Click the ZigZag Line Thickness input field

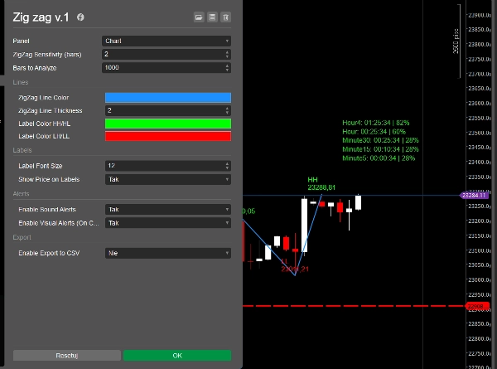pyautogui.click(x=162, y=110)
